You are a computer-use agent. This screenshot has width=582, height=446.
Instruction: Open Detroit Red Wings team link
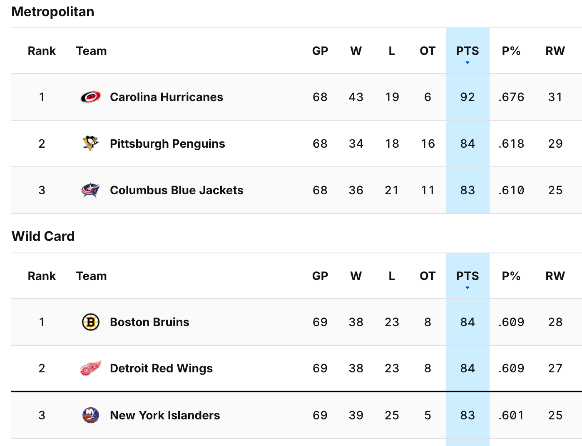click(x=161, y=368)
